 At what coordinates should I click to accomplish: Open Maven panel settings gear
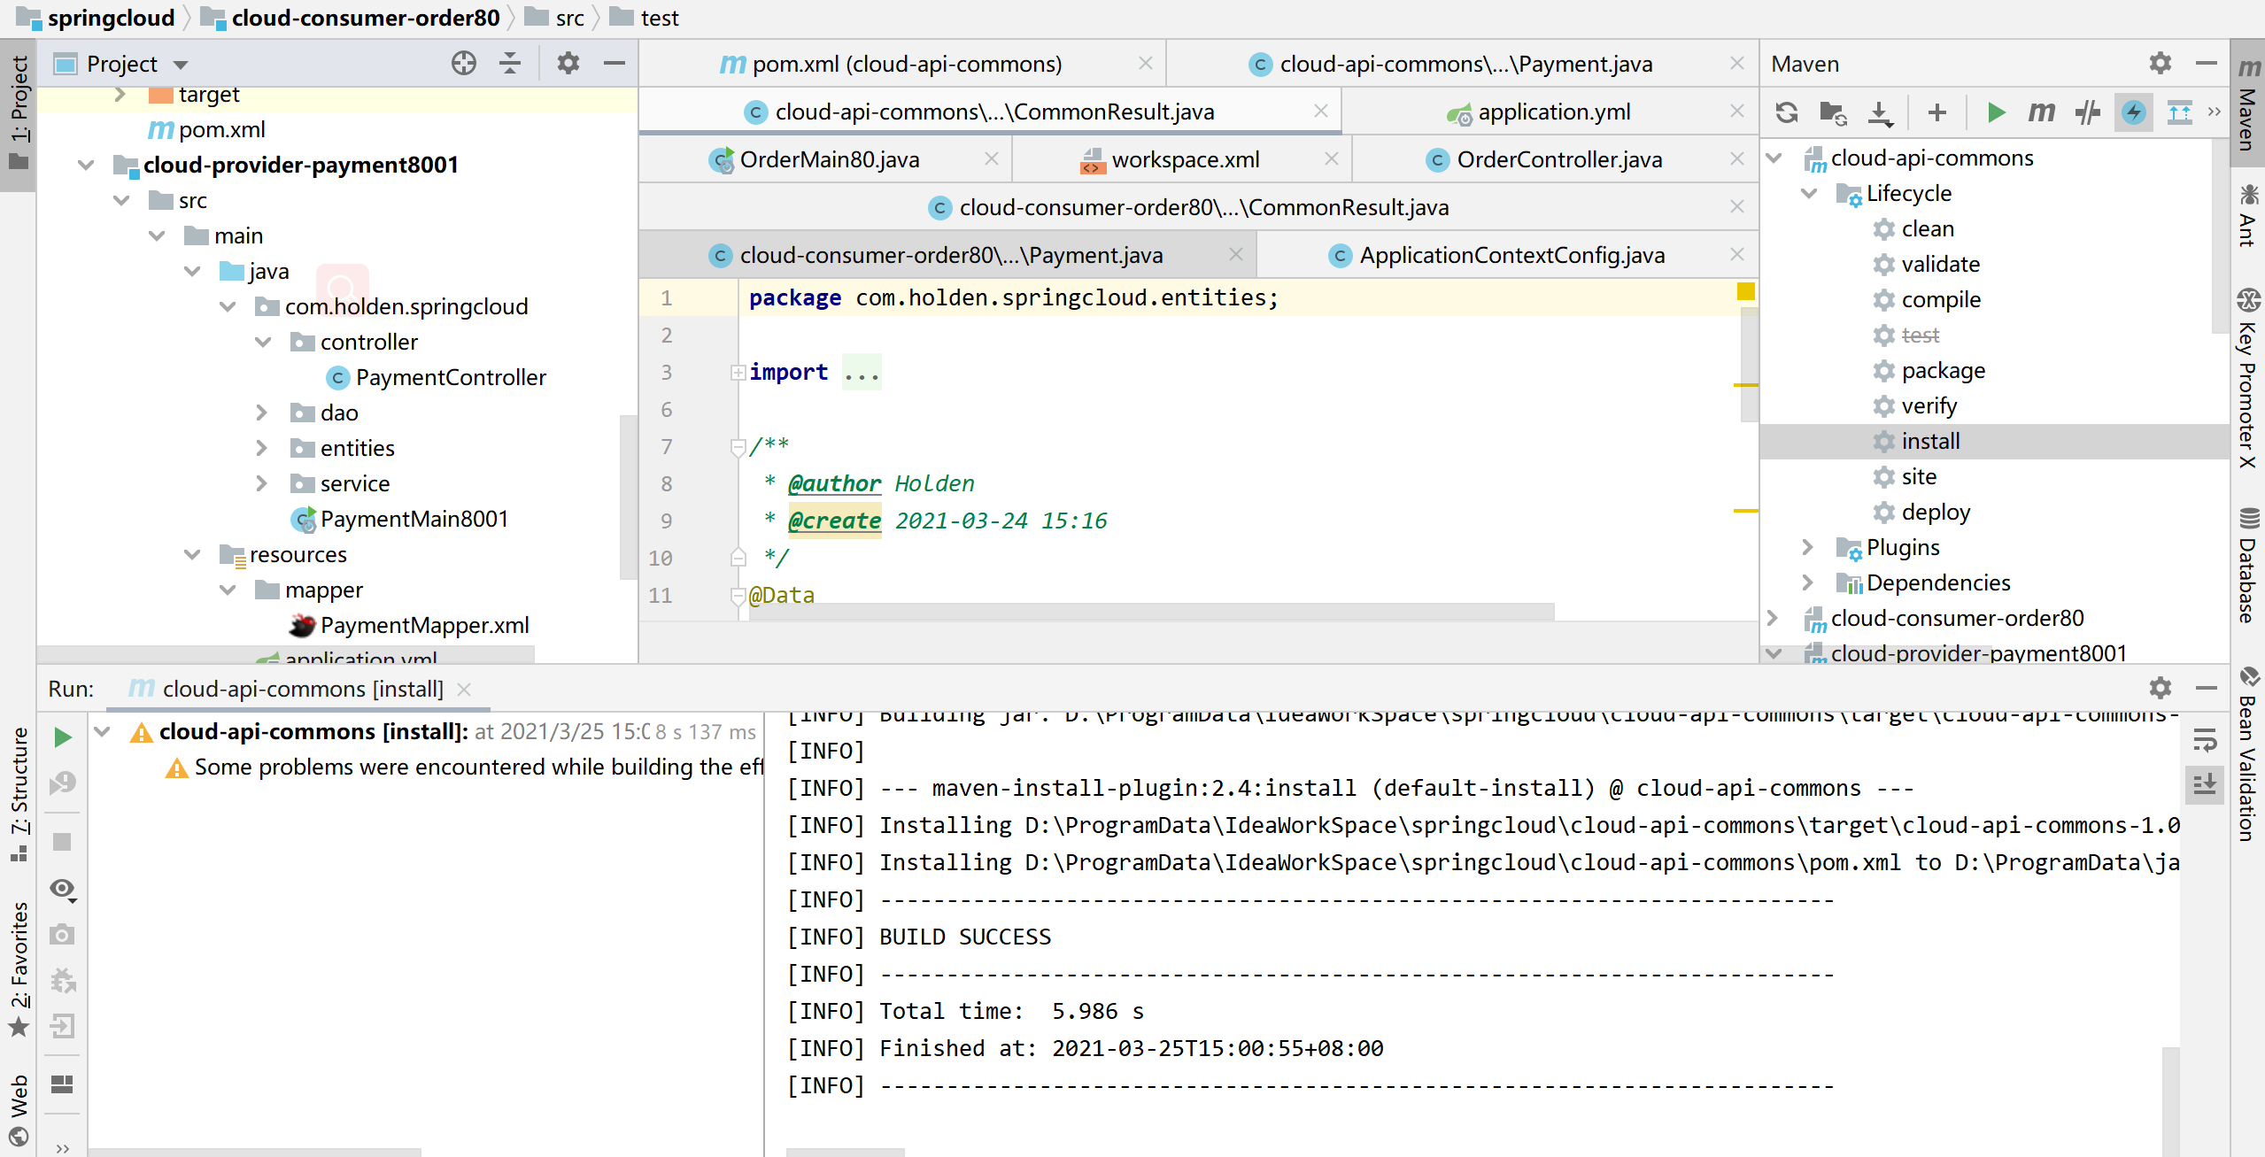pos(2161,64)
